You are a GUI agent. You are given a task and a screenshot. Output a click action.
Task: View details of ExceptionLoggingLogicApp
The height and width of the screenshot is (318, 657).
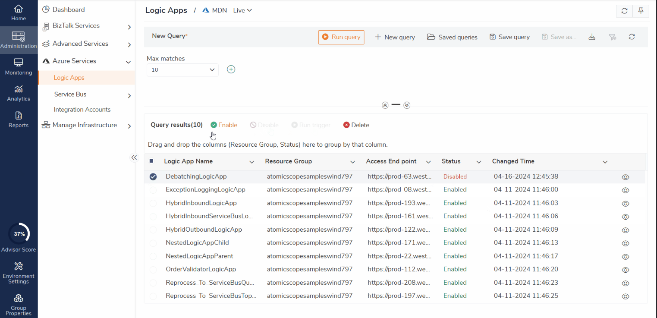pyautogui.click(x=626, y=190)
